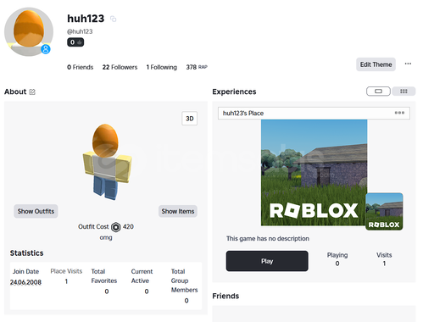
Task: Show Items worn by avatar
Action: coord(178,211)
